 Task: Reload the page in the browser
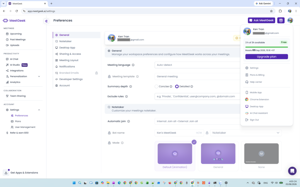pyautogui.click(x=17, y=11)
